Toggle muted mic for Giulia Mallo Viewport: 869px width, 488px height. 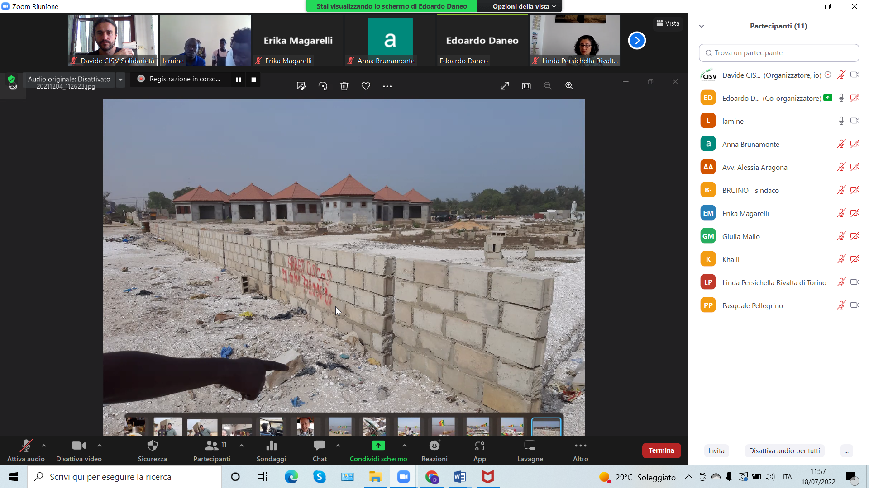[x=841, y=236]
